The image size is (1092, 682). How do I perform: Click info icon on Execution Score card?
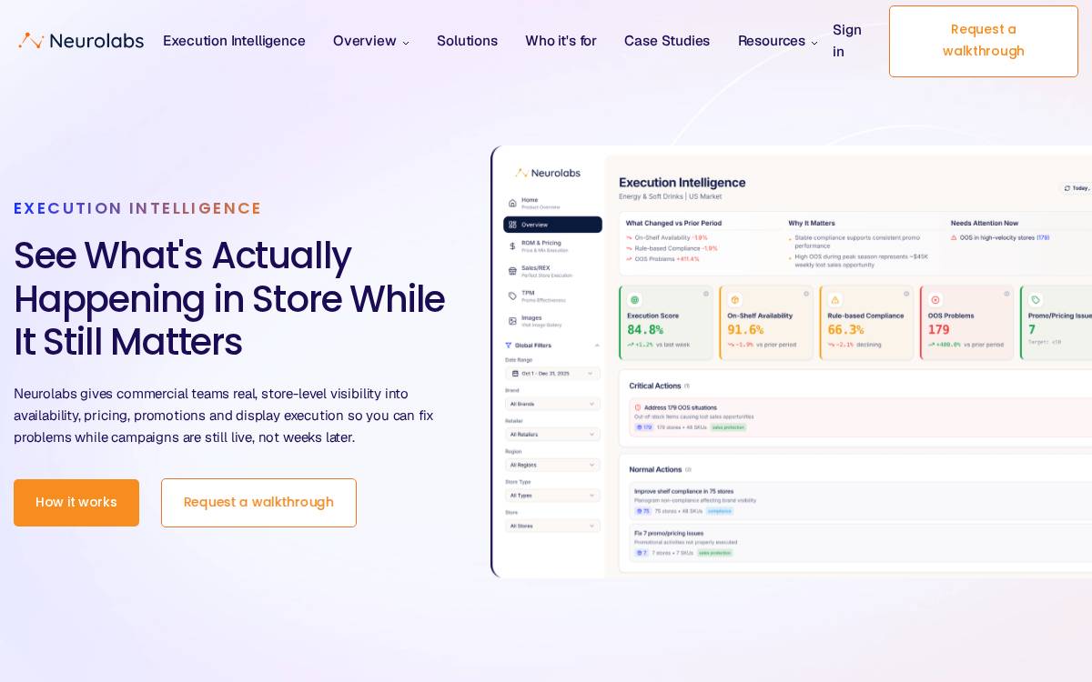pos(706,294)
